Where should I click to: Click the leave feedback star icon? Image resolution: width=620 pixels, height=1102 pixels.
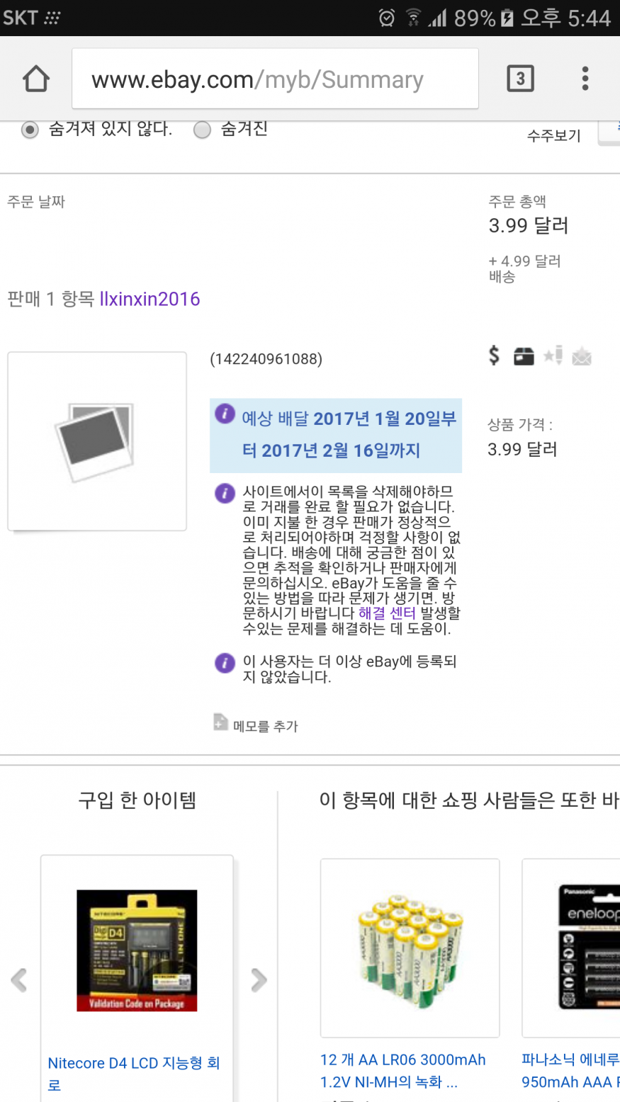[x=553, y=356]
